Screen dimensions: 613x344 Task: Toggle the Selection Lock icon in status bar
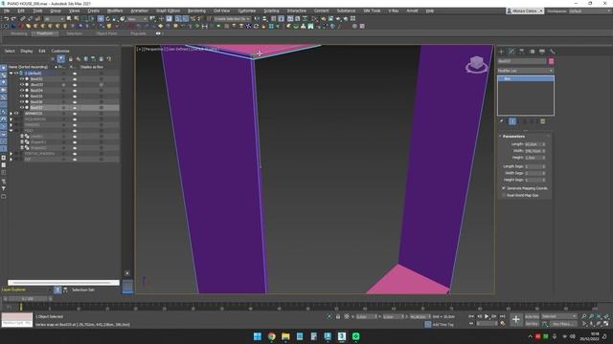click(338, 316)
